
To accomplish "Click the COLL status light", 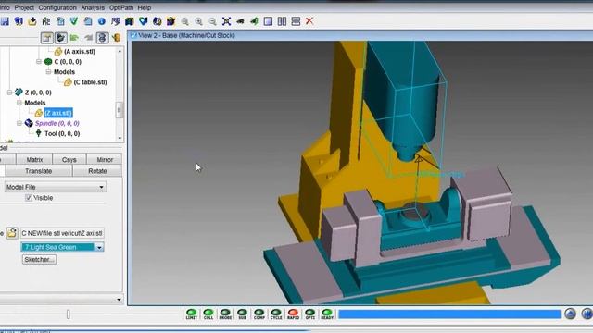I will (x=208, y=314).
